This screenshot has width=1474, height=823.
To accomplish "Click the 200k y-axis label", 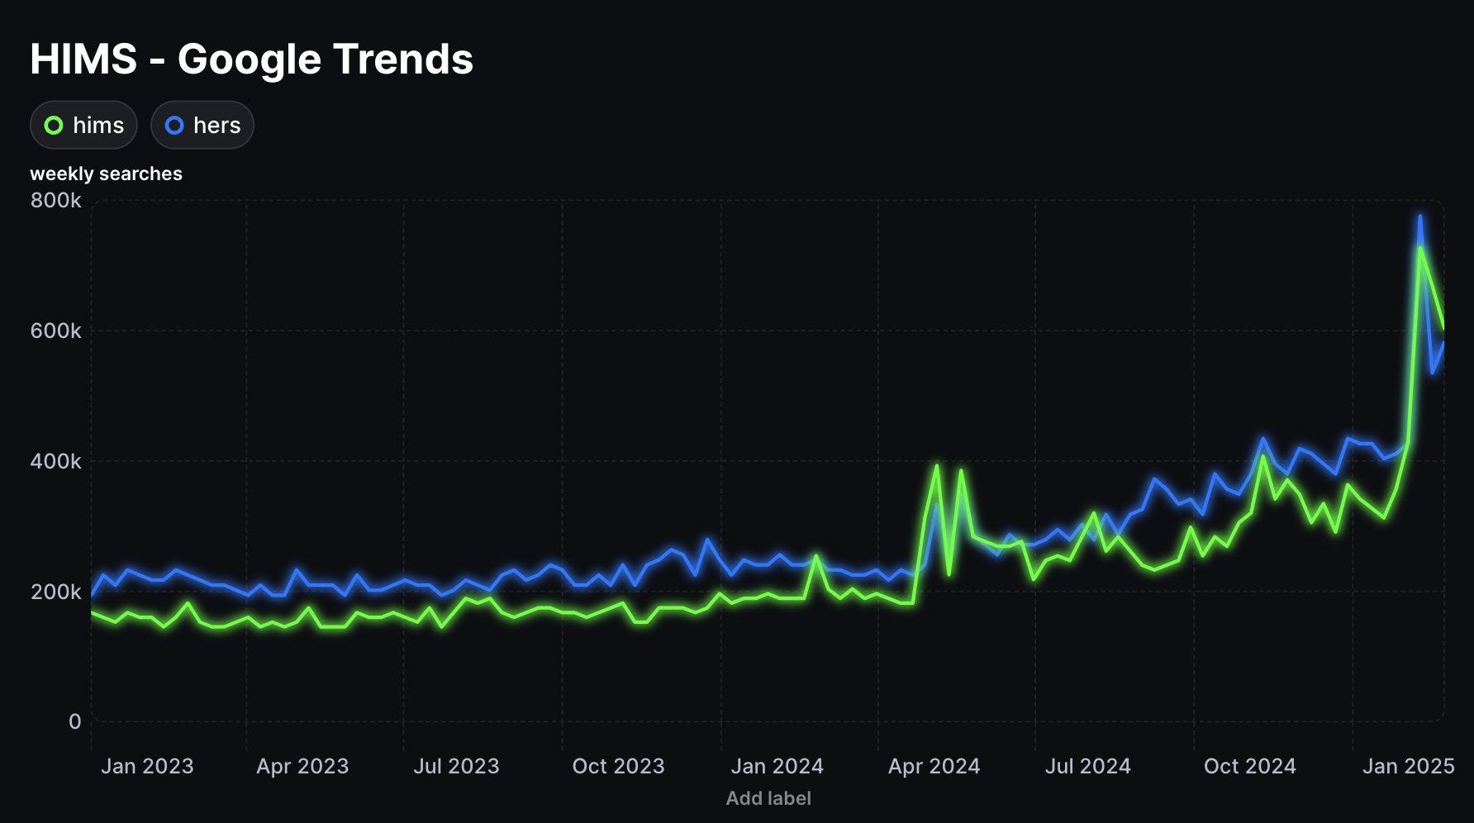I will (56, 592).
